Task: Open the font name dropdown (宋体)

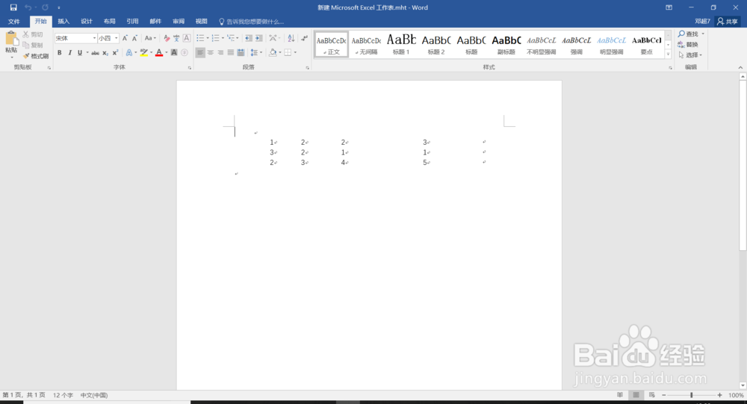Action: click(x=94, y=38)
